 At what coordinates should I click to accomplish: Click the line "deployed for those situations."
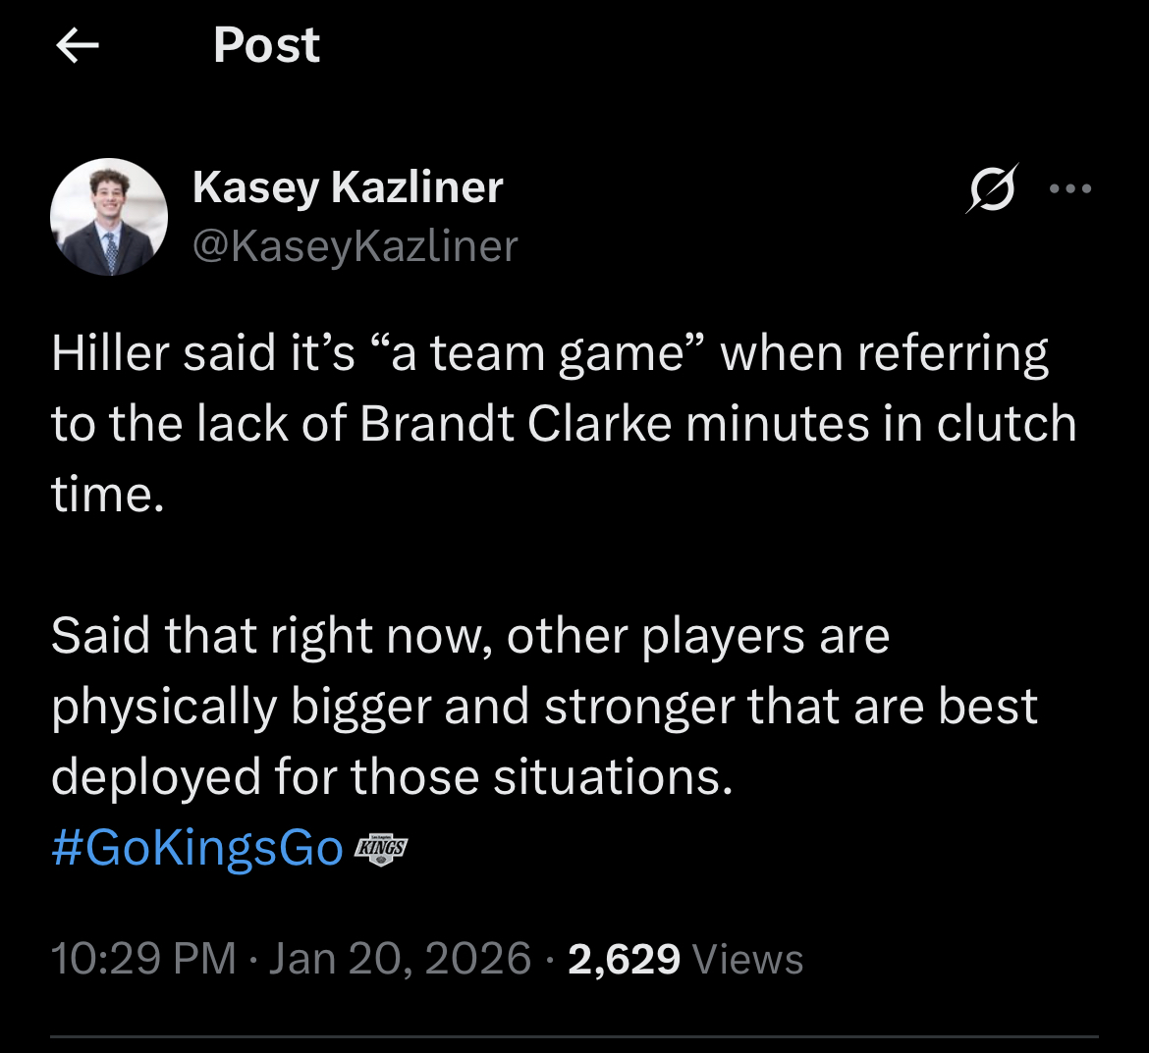pos(392,777)
